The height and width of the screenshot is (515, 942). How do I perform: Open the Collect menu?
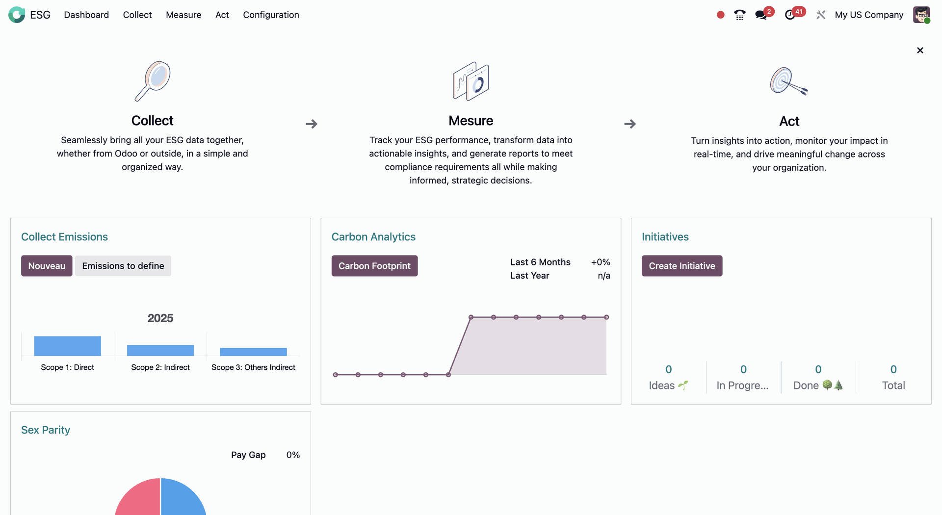pyautogui.click(x=137, y=15)
